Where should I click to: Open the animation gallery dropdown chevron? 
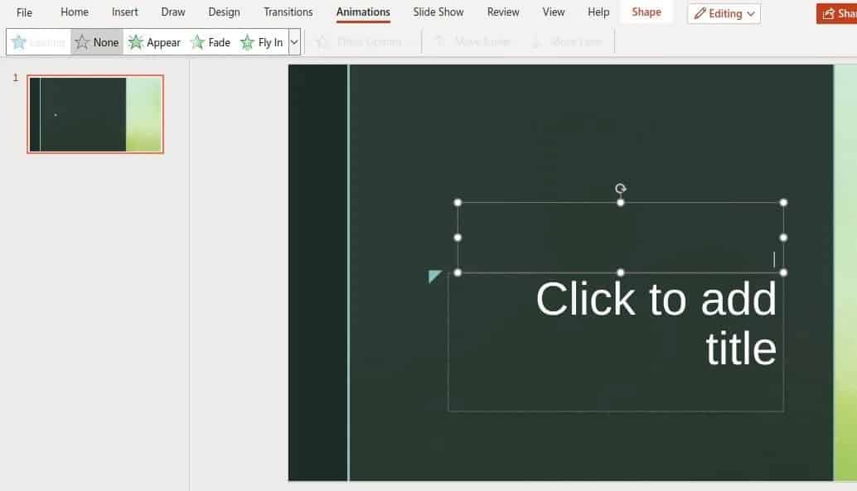click(x=293, y=41)
